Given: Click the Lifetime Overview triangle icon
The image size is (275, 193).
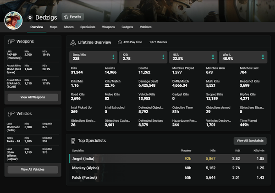Looking at the screenshot, I should coord(73,42).
